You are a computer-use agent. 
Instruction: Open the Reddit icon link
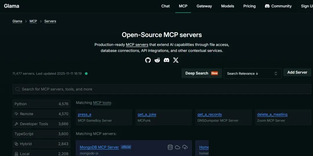(157, 60)
